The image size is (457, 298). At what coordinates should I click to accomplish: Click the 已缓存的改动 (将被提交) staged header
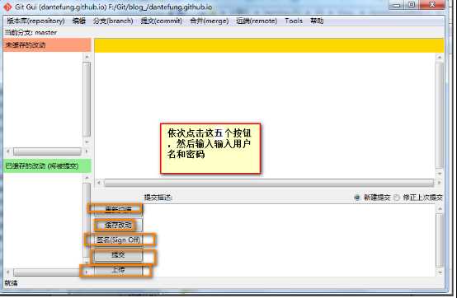pyautogui.click(x=47, y=166)
